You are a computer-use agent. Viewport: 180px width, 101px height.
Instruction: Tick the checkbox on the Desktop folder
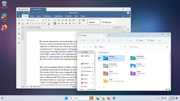tap(99, 58)
